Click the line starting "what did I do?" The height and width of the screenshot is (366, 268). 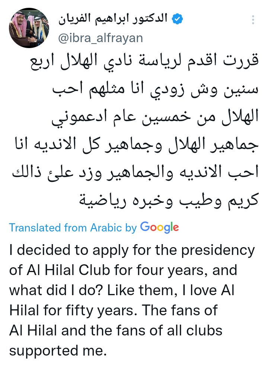point(122,291)
